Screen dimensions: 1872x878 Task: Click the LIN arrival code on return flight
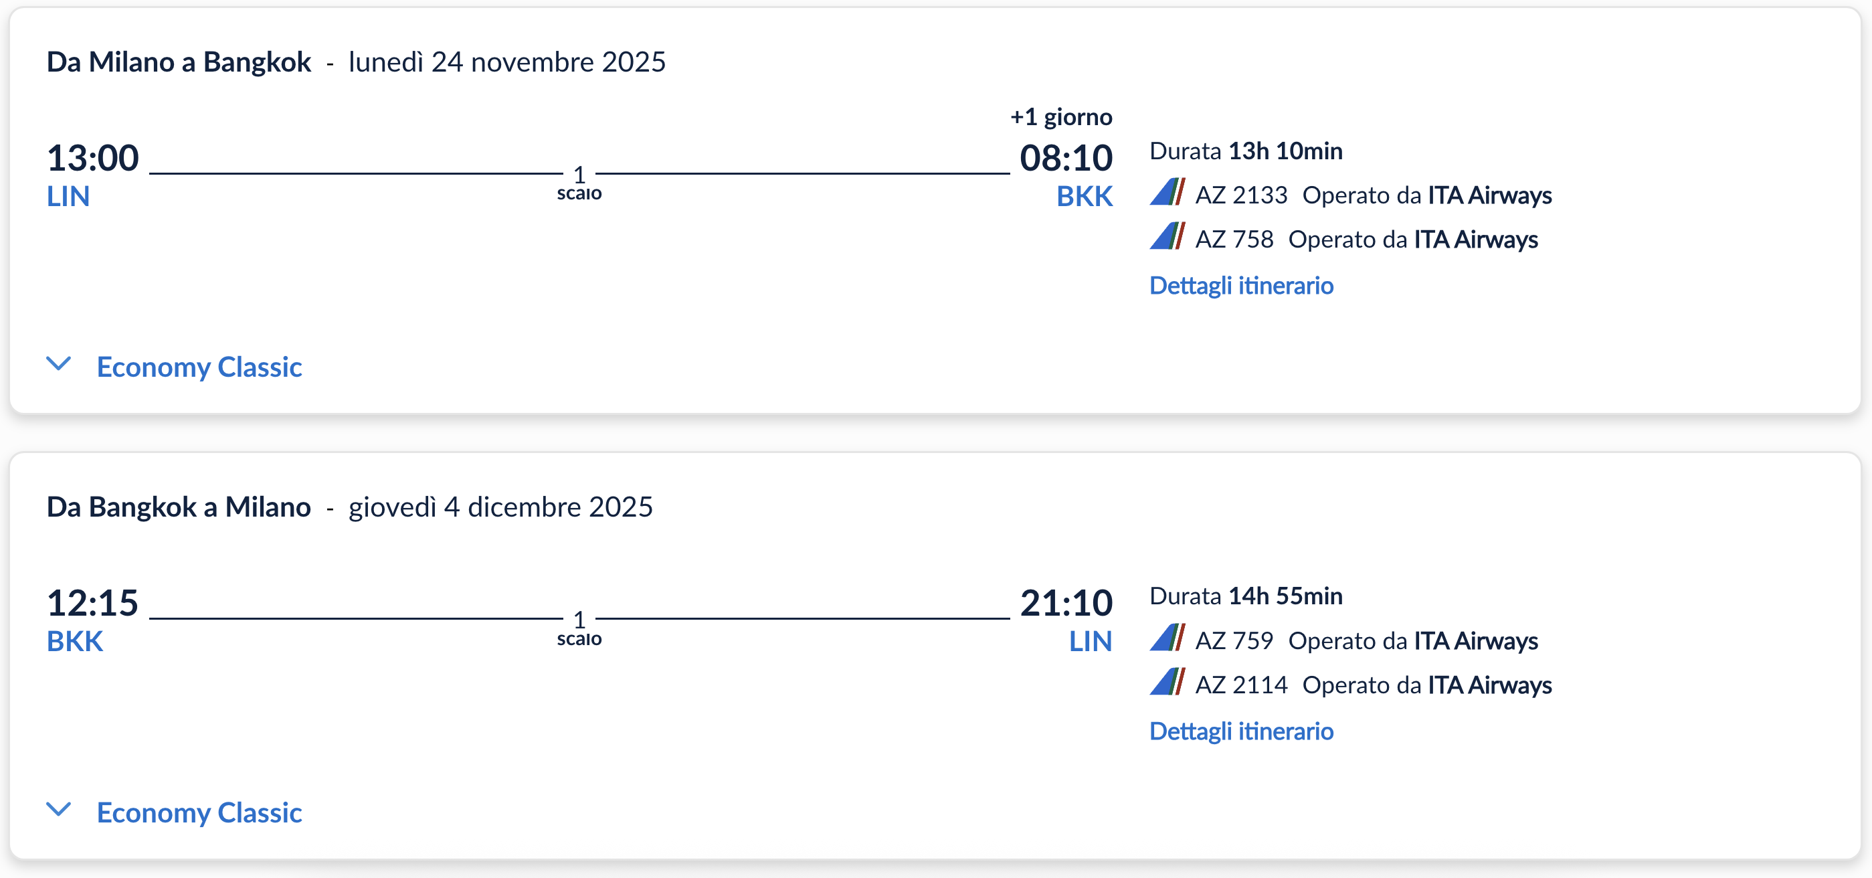click(x=1089, y=642)
